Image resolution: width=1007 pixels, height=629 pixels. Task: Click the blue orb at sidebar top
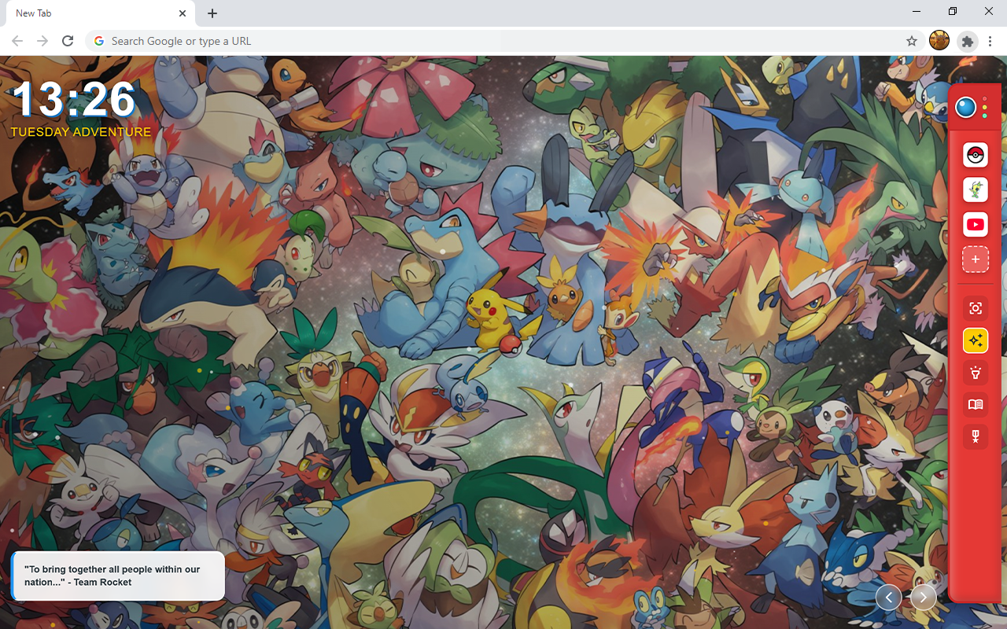click(965, 107)
